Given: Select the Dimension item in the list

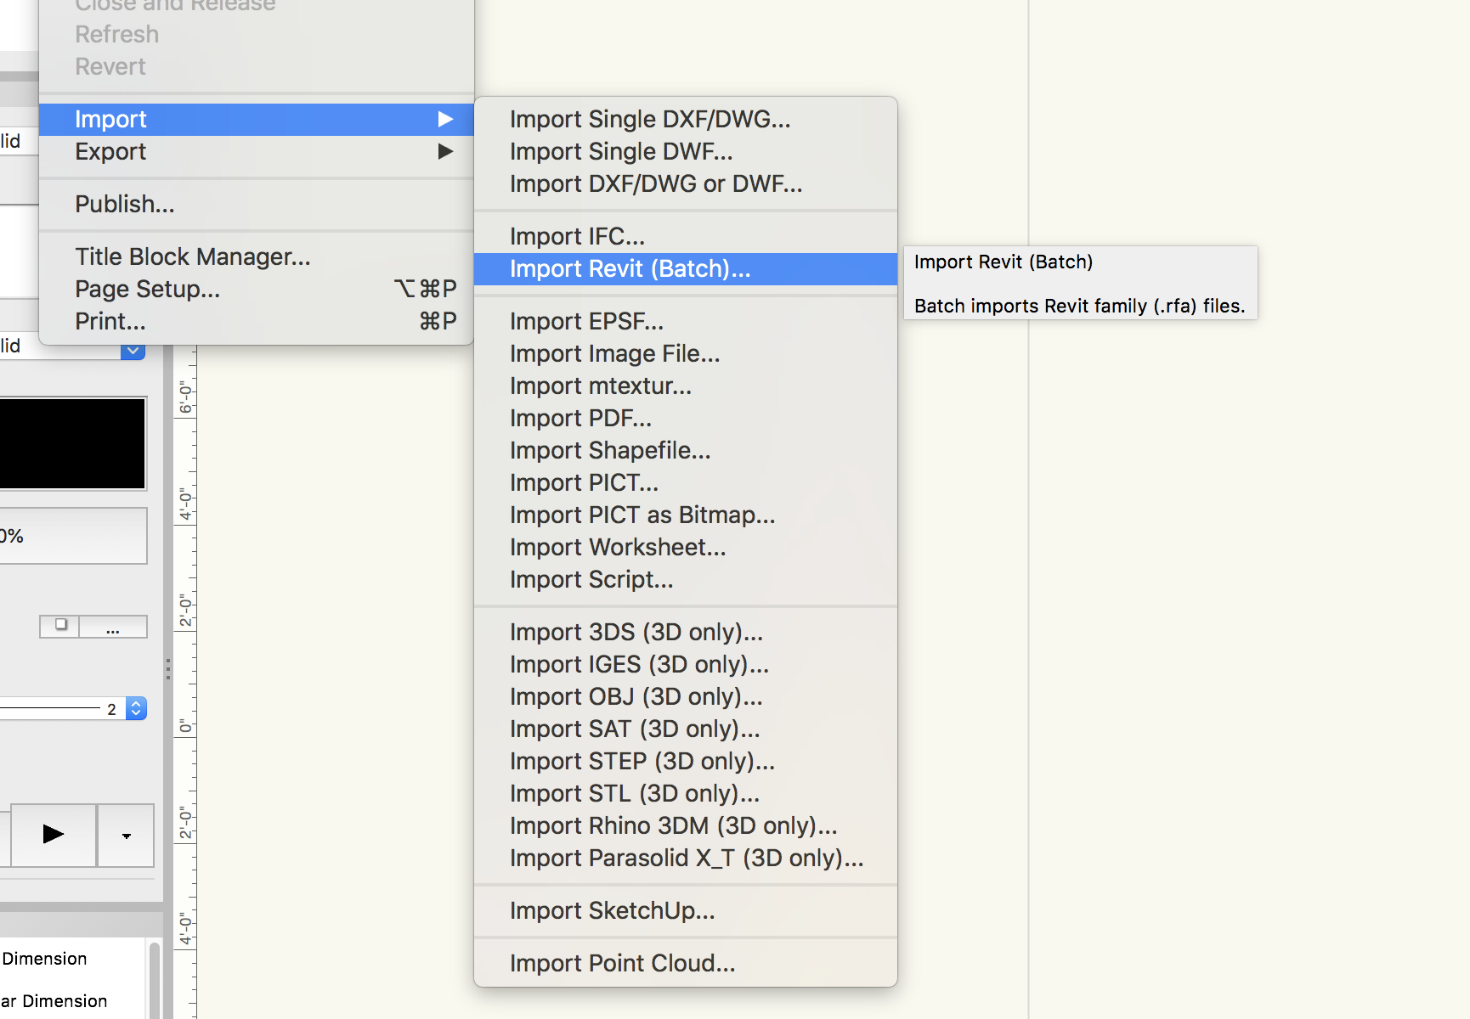Looking at the screenshot, I should click(45, 959).
